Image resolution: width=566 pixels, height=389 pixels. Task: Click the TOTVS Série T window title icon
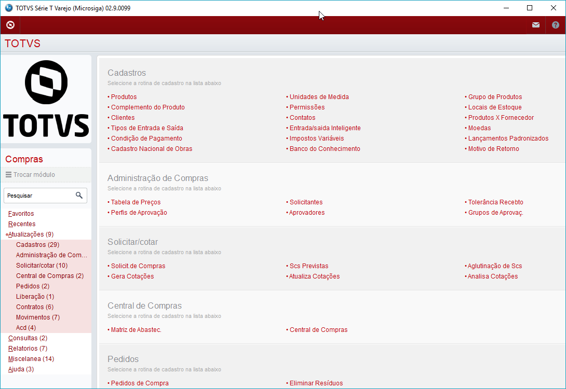point(9,8)
